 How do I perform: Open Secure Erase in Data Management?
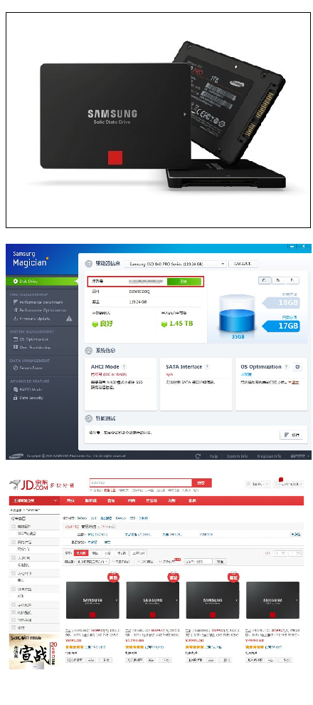[x=28, y=368]
